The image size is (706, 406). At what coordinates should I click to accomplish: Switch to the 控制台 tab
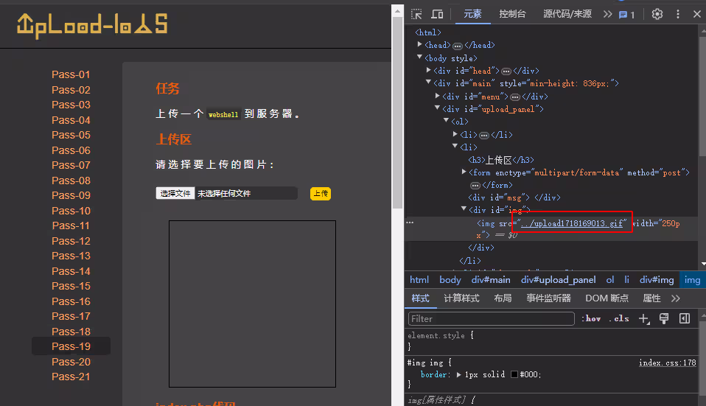click(x=512, y=14)
